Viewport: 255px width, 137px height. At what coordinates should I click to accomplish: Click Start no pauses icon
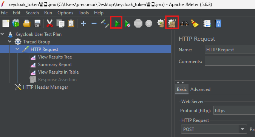click(128, 23)
